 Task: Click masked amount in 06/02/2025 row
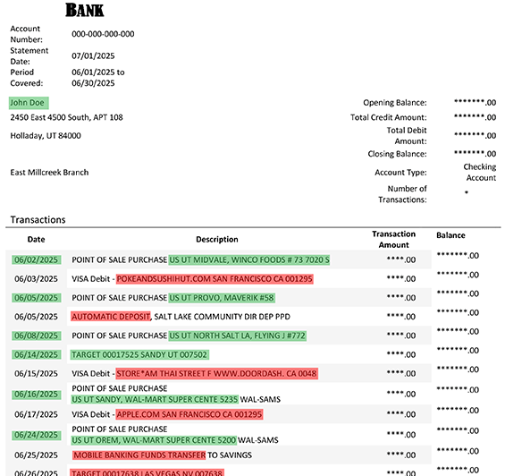(x=401, y=259)
